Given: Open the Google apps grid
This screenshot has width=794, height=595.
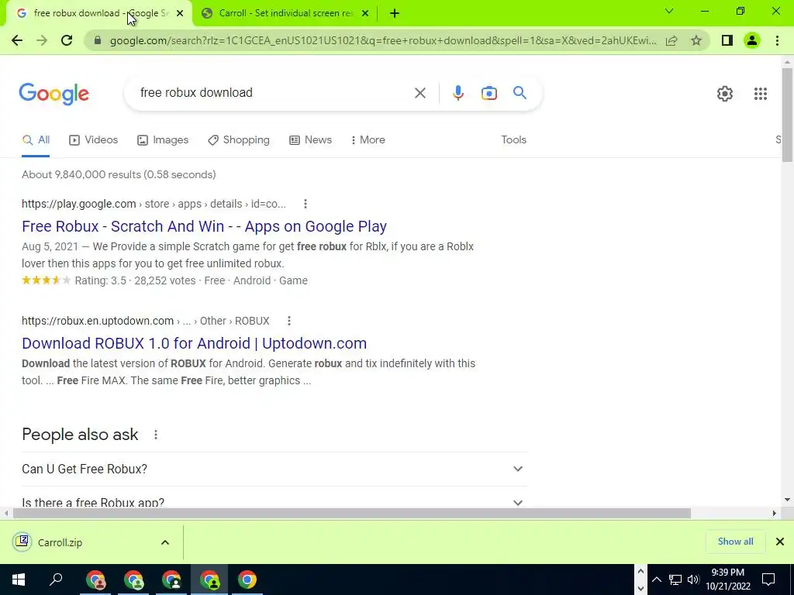Looking at the screenshot, I should point(760,94).
